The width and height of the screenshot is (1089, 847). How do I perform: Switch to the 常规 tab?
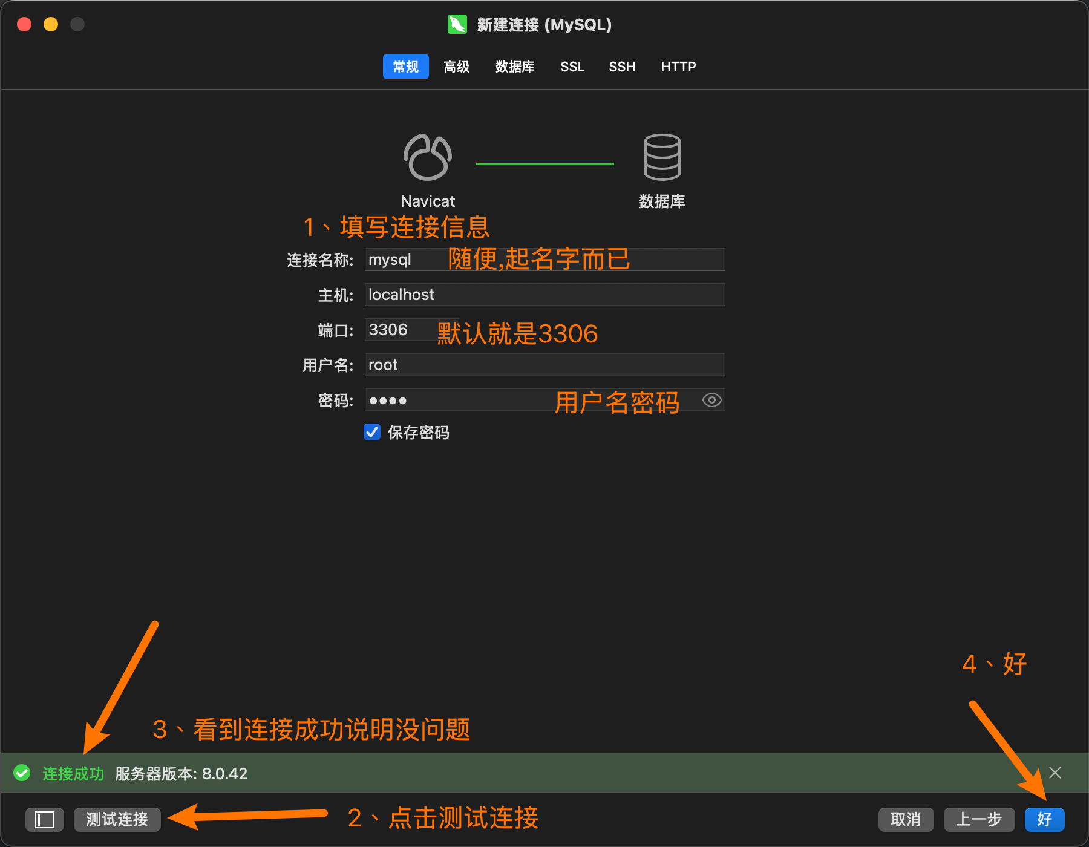[405, 67]
